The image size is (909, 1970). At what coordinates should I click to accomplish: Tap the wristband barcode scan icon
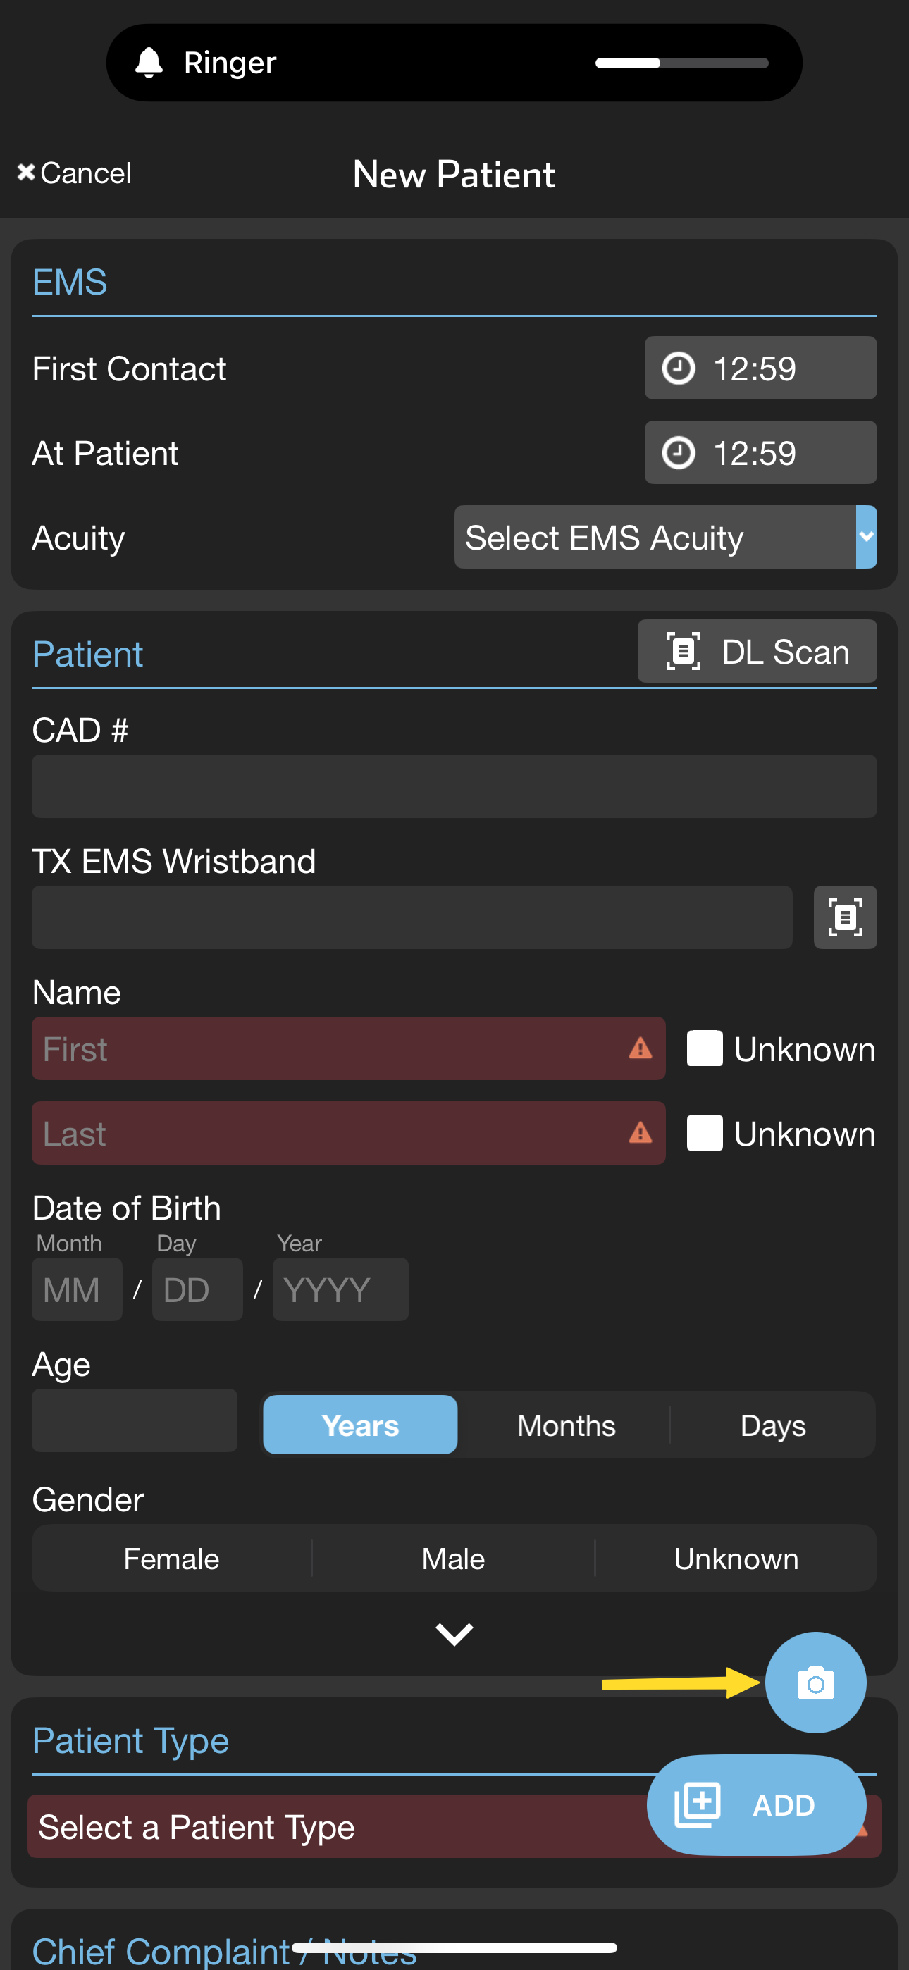[x=845, y=917]
